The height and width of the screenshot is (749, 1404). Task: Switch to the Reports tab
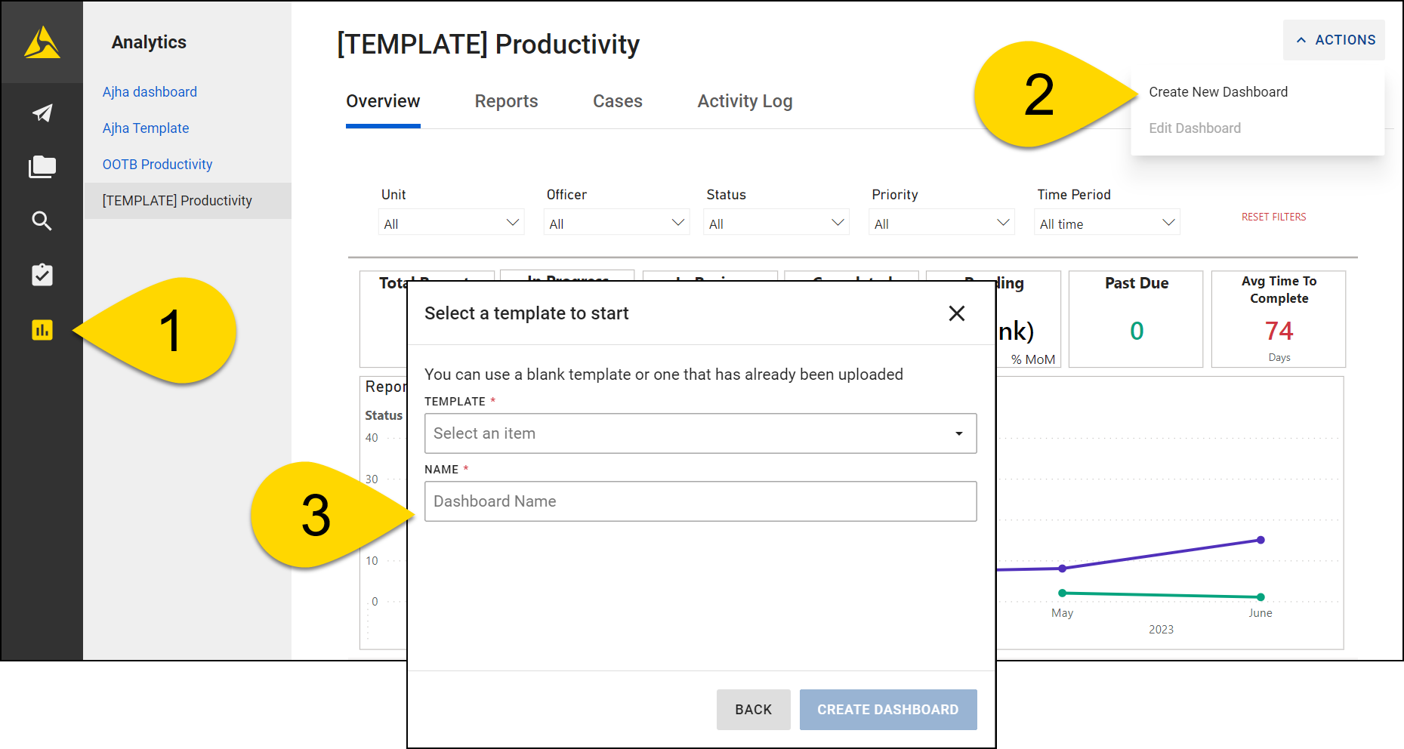click(506, 101)
